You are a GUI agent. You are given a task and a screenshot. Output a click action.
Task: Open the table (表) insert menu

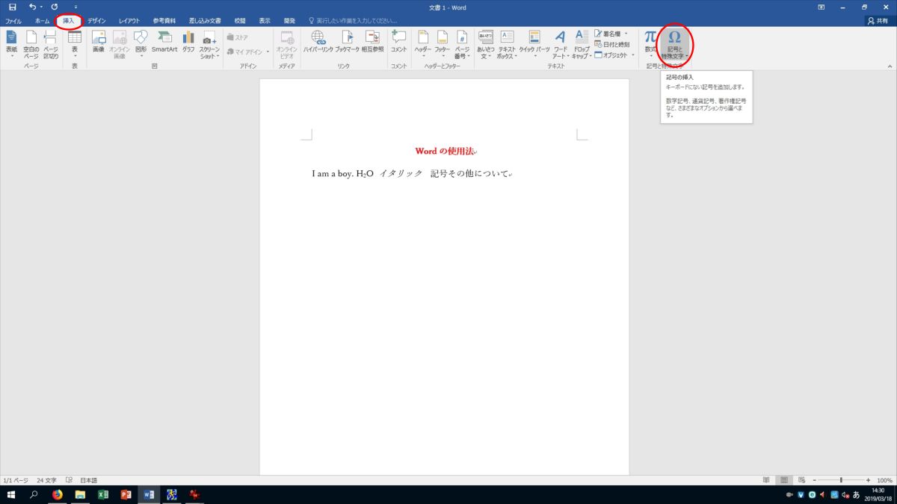75,45
